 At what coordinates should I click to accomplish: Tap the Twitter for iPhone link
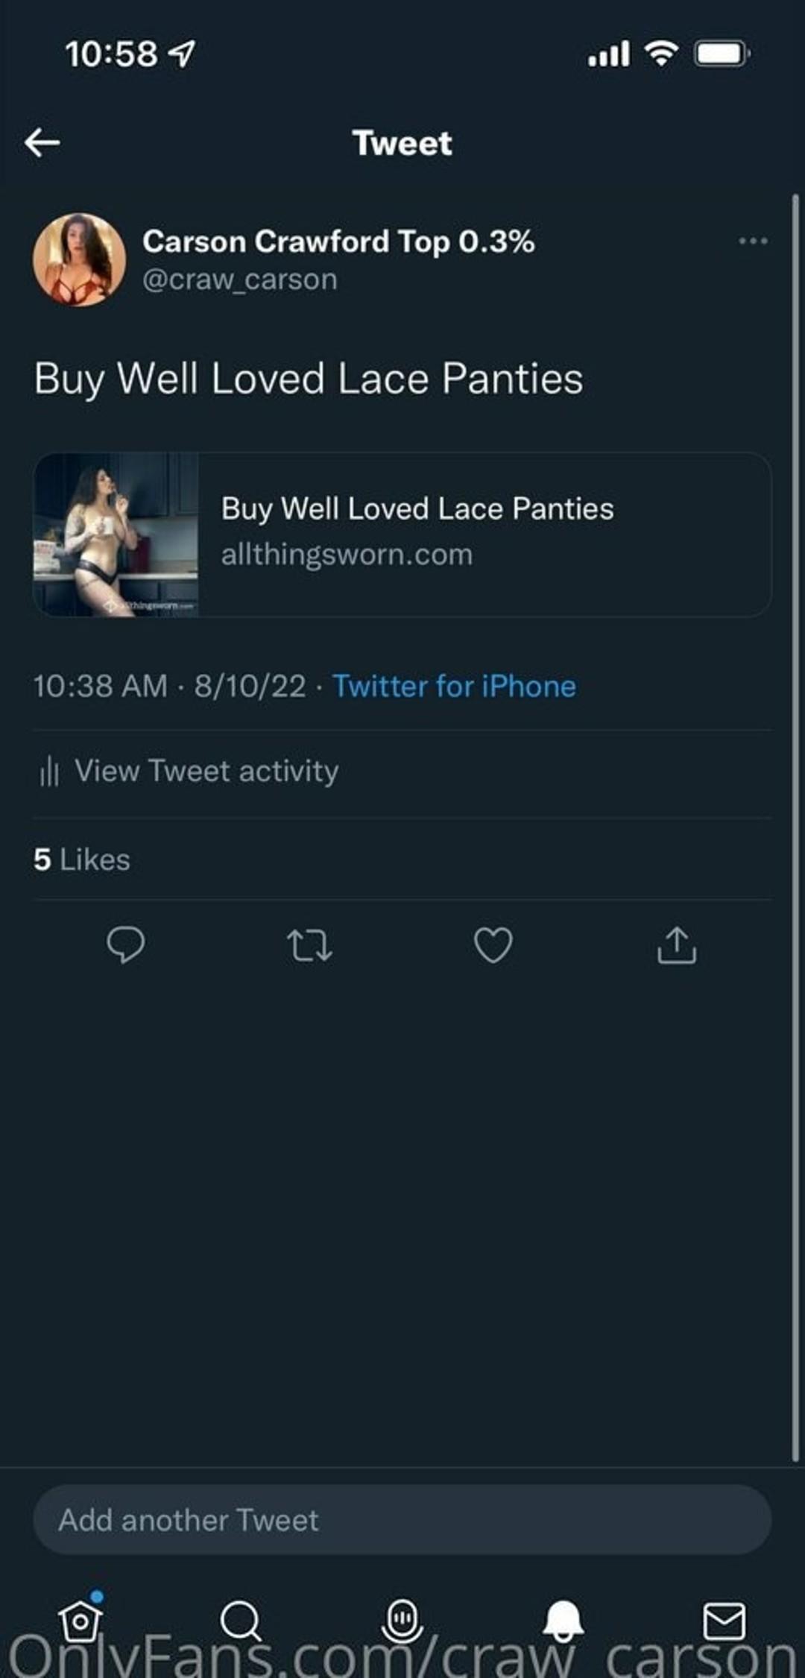[x=454, y=686]
